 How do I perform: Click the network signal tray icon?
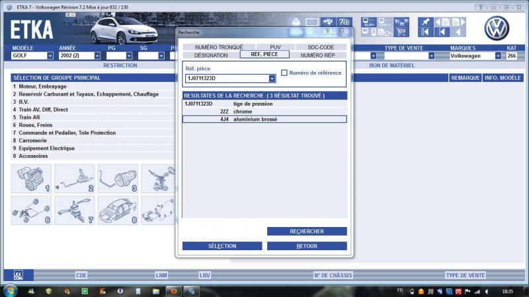click(477, 291)
